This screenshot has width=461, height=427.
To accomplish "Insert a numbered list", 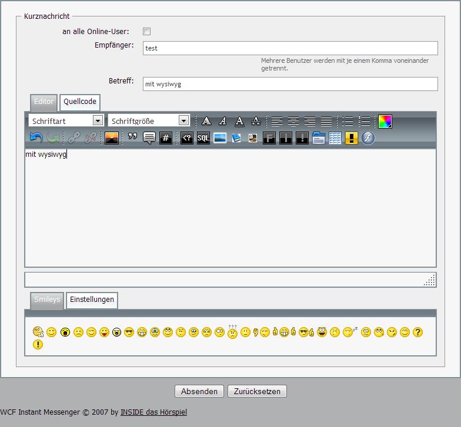I will pos(365,121).
